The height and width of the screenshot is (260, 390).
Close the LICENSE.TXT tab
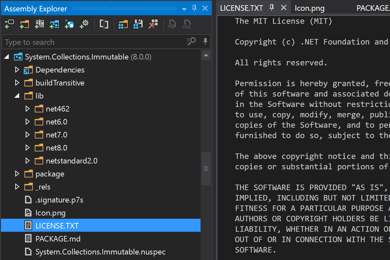tap(284, 8)
